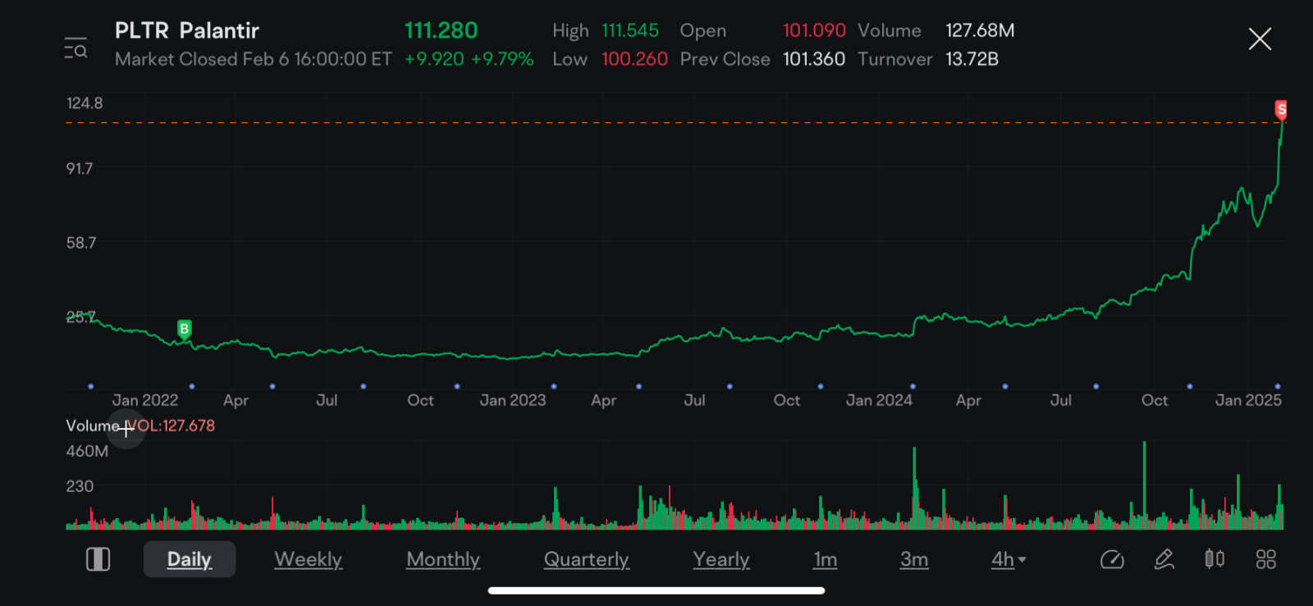Tap the current price 111.280

point(441,30)
